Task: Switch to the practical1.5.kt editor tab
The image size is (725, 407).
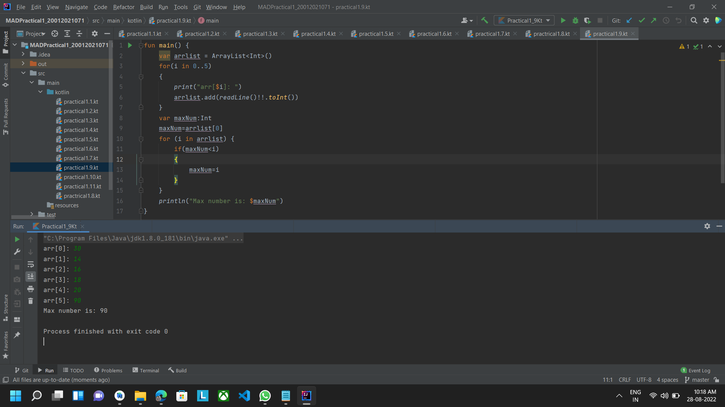Action: 376,34
